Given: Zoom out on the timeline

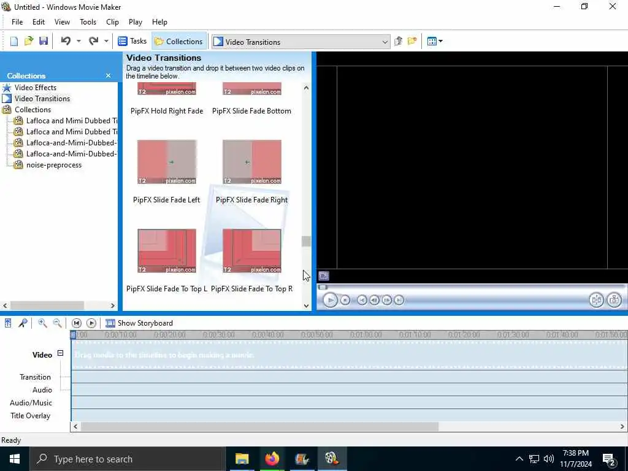Looking at the screenshot, I should pyautogui.click(x=57, y=323).
